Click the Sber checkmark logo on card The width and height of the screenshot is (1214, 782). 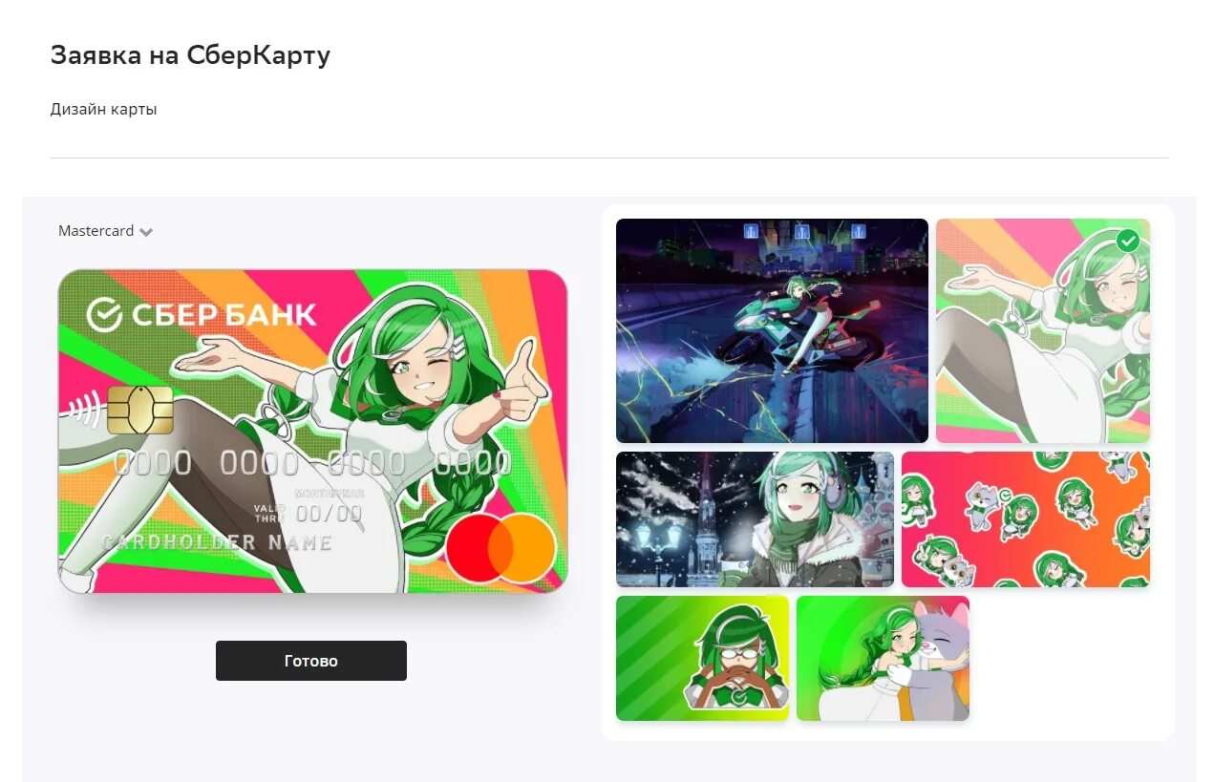tap(104, 314)
